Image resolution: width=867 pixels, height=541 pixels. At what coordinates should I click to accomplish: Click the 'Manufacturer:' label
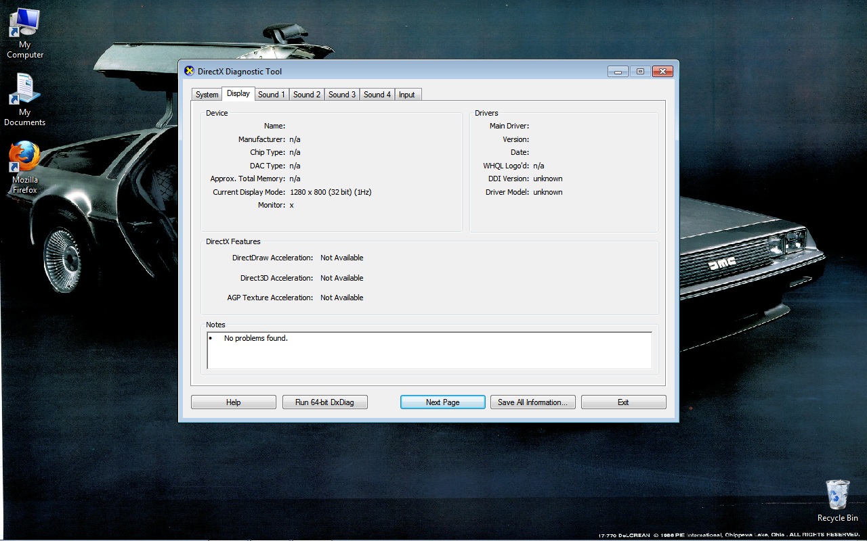[262, 139]
